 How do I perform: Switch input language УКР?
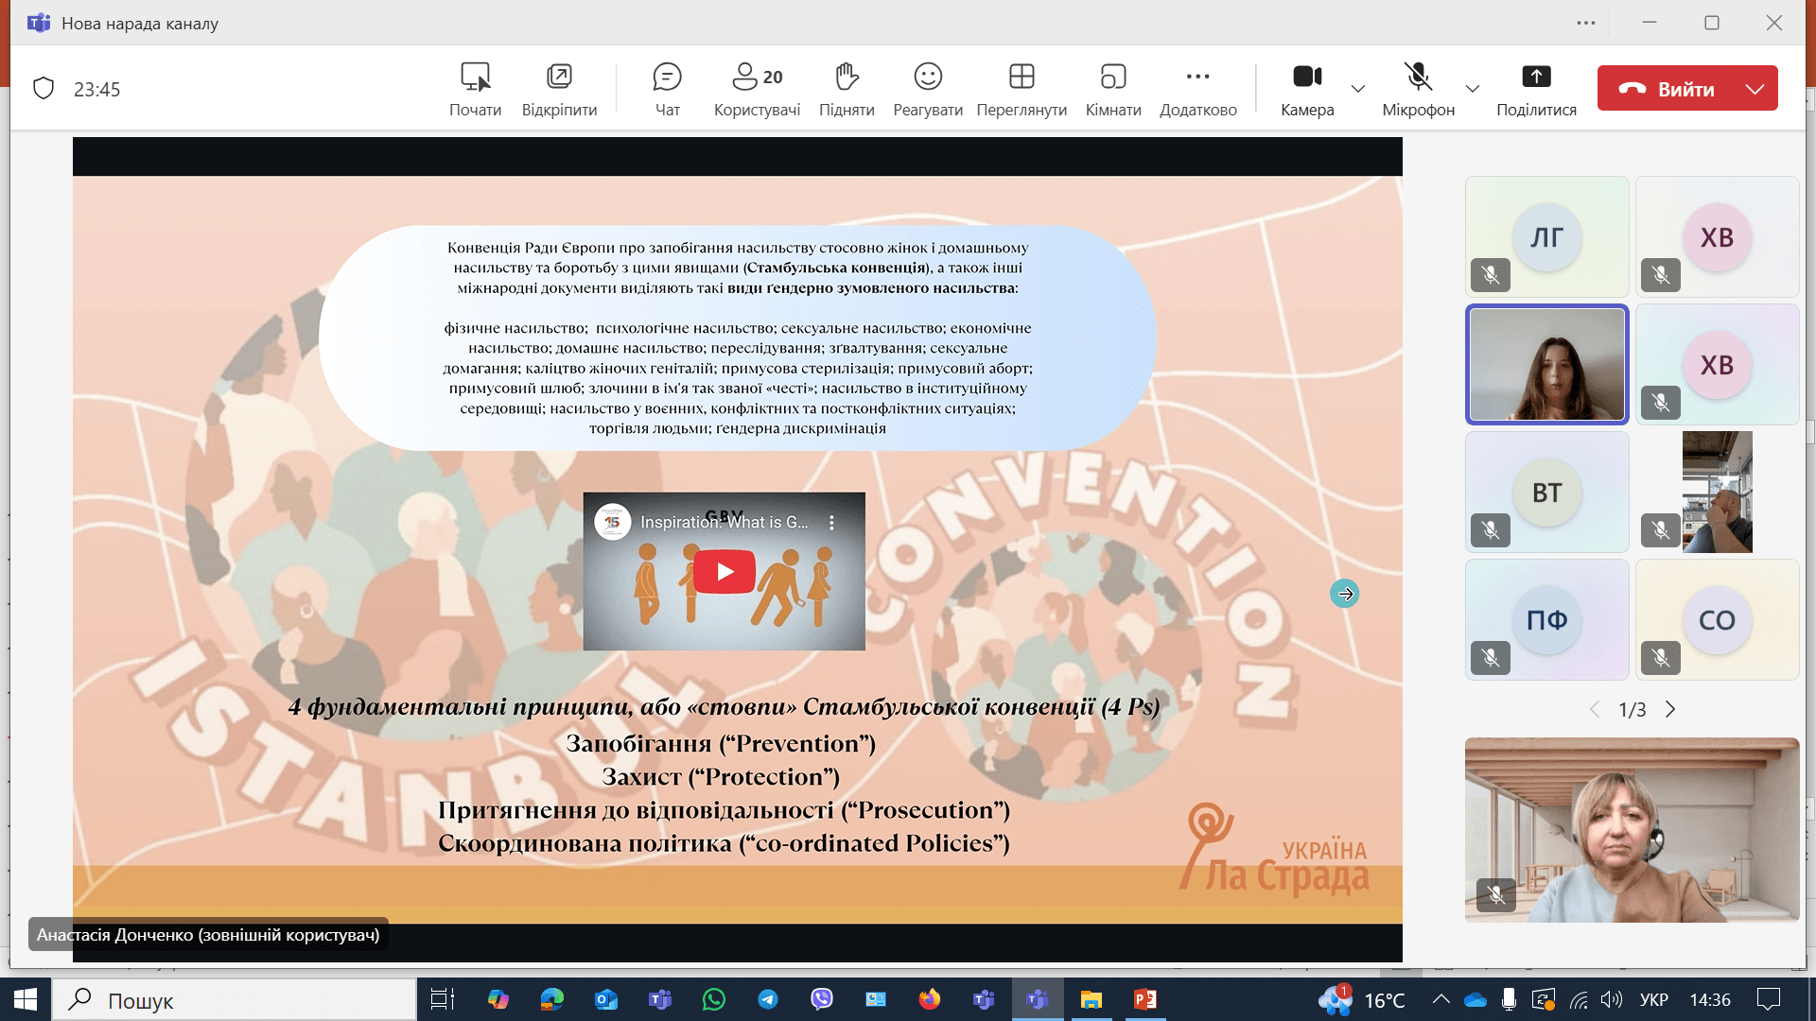(x=1653, y=999)
